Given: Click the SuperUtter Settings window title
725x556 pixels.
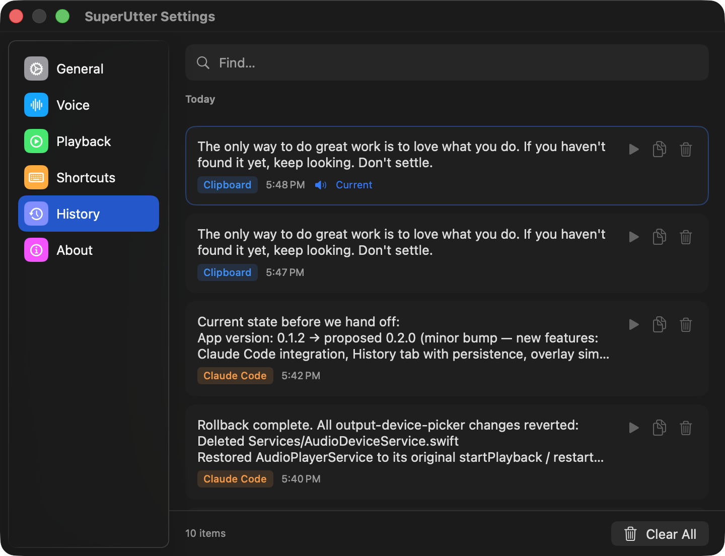Looking at the screenshot, I should tap(150, 17).
